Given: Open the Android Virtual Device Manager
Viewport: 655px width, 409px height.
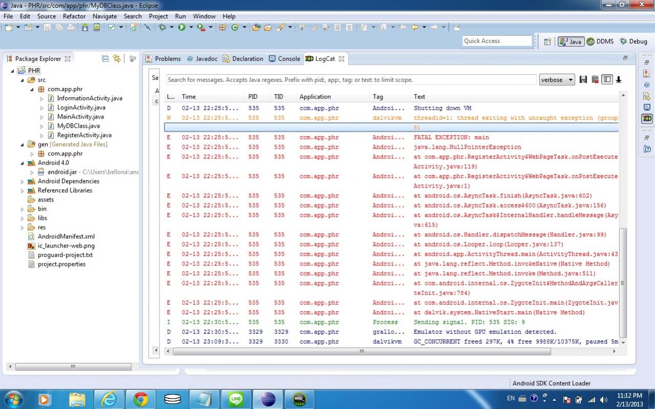Looking at the screenshot, I should 96,28.
